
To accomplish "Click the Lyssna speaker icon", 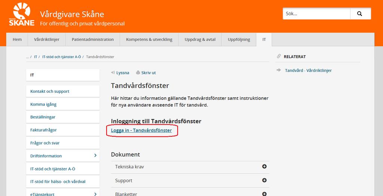I will click(113, 73).
